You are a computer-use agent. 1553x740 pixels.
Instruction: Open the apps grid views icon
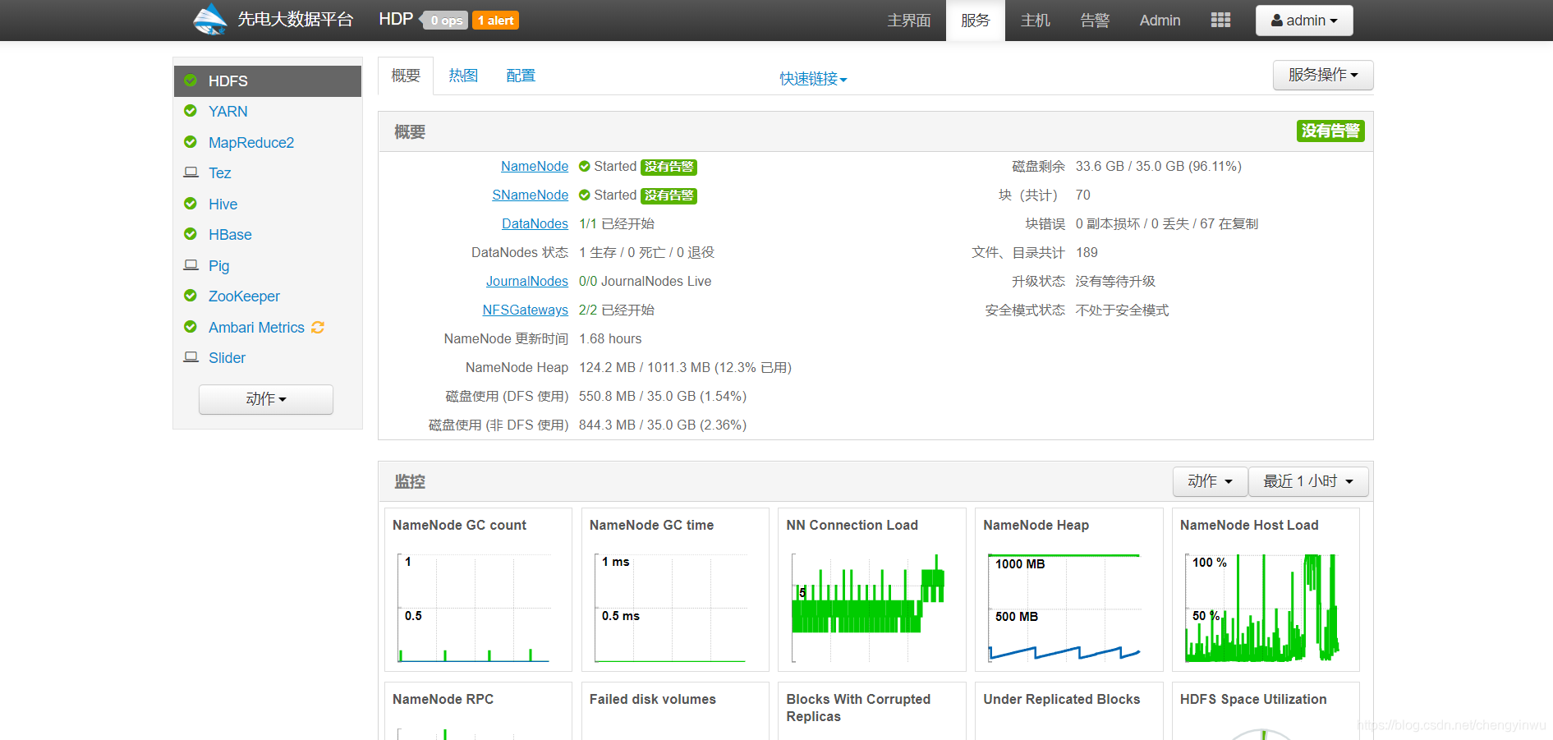1220,20
